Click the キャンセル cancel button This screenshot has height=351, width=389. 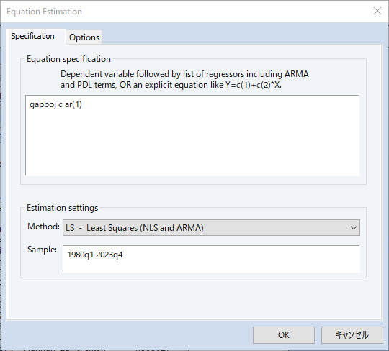click(352, 335)
